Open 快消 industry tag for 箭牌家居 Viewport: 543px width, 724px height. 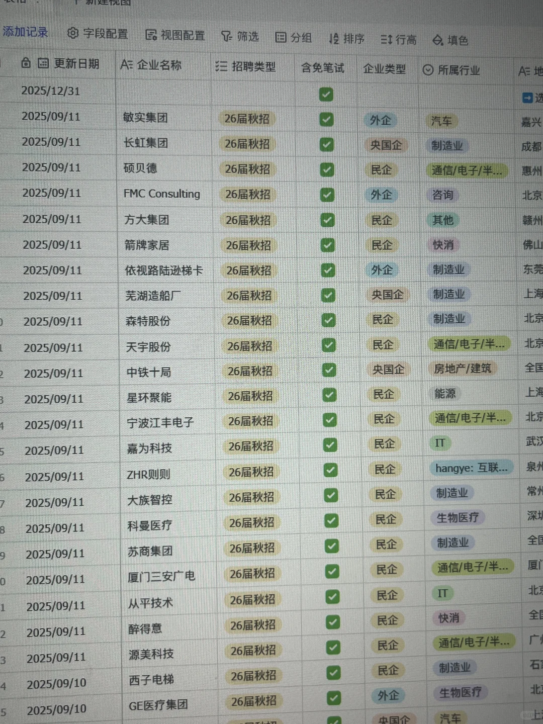coord(443,245)
